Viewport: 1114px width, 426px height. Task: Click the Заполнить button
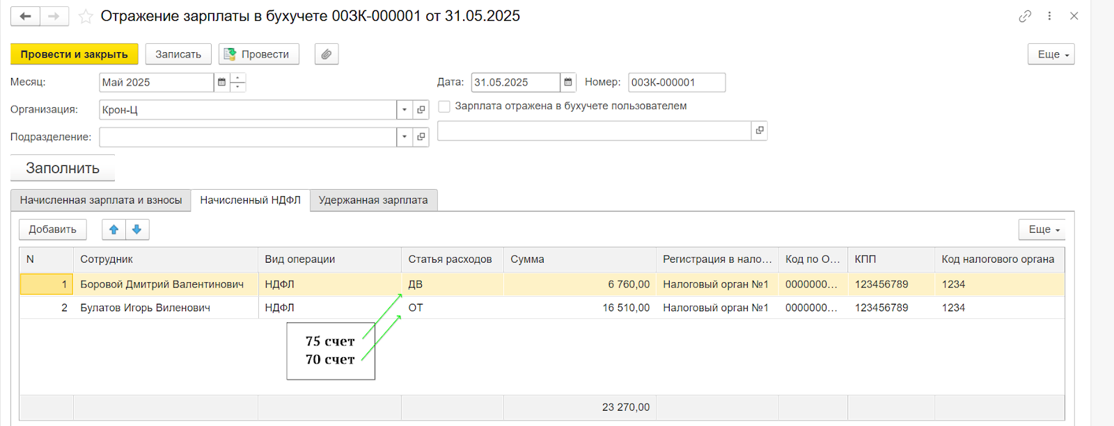point(63,168)
